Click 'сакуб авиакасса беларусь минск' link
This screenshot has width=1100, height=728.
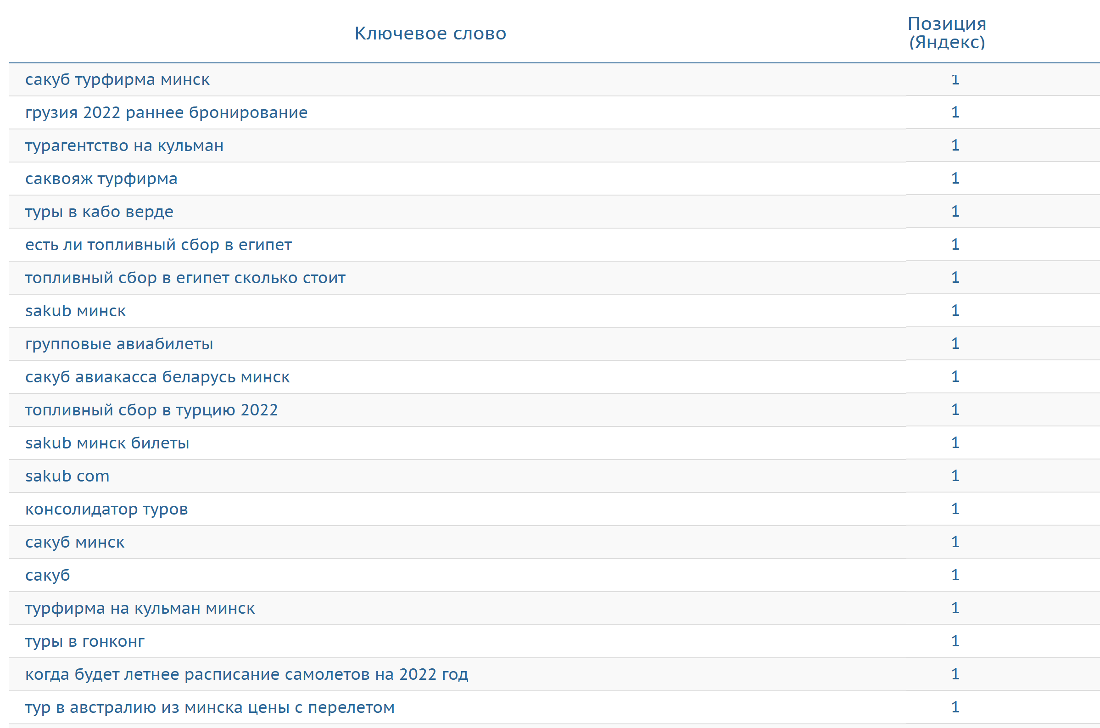(157, 377)
